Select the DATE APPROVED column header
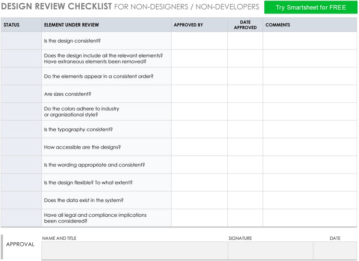 coord(245,25)
